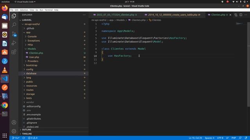This screenshot has width=250, height=140.
Task: Open the File menu
Action: coord(12,10)
